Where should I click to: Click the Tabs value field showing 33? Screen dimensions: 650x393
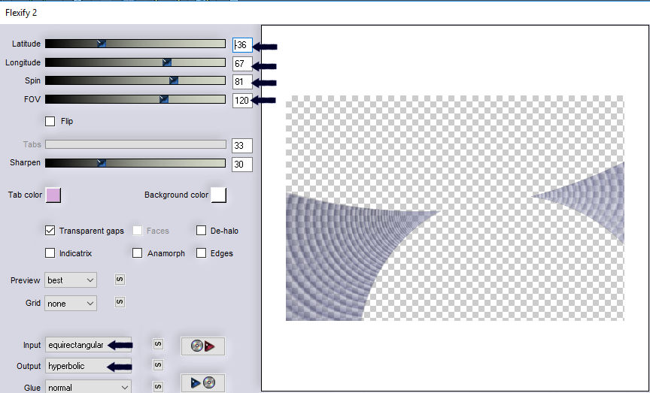(x=242, y=145)
